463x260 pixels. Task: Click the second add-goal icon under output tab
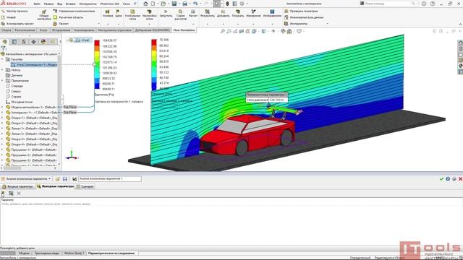[x=11, y=194]
